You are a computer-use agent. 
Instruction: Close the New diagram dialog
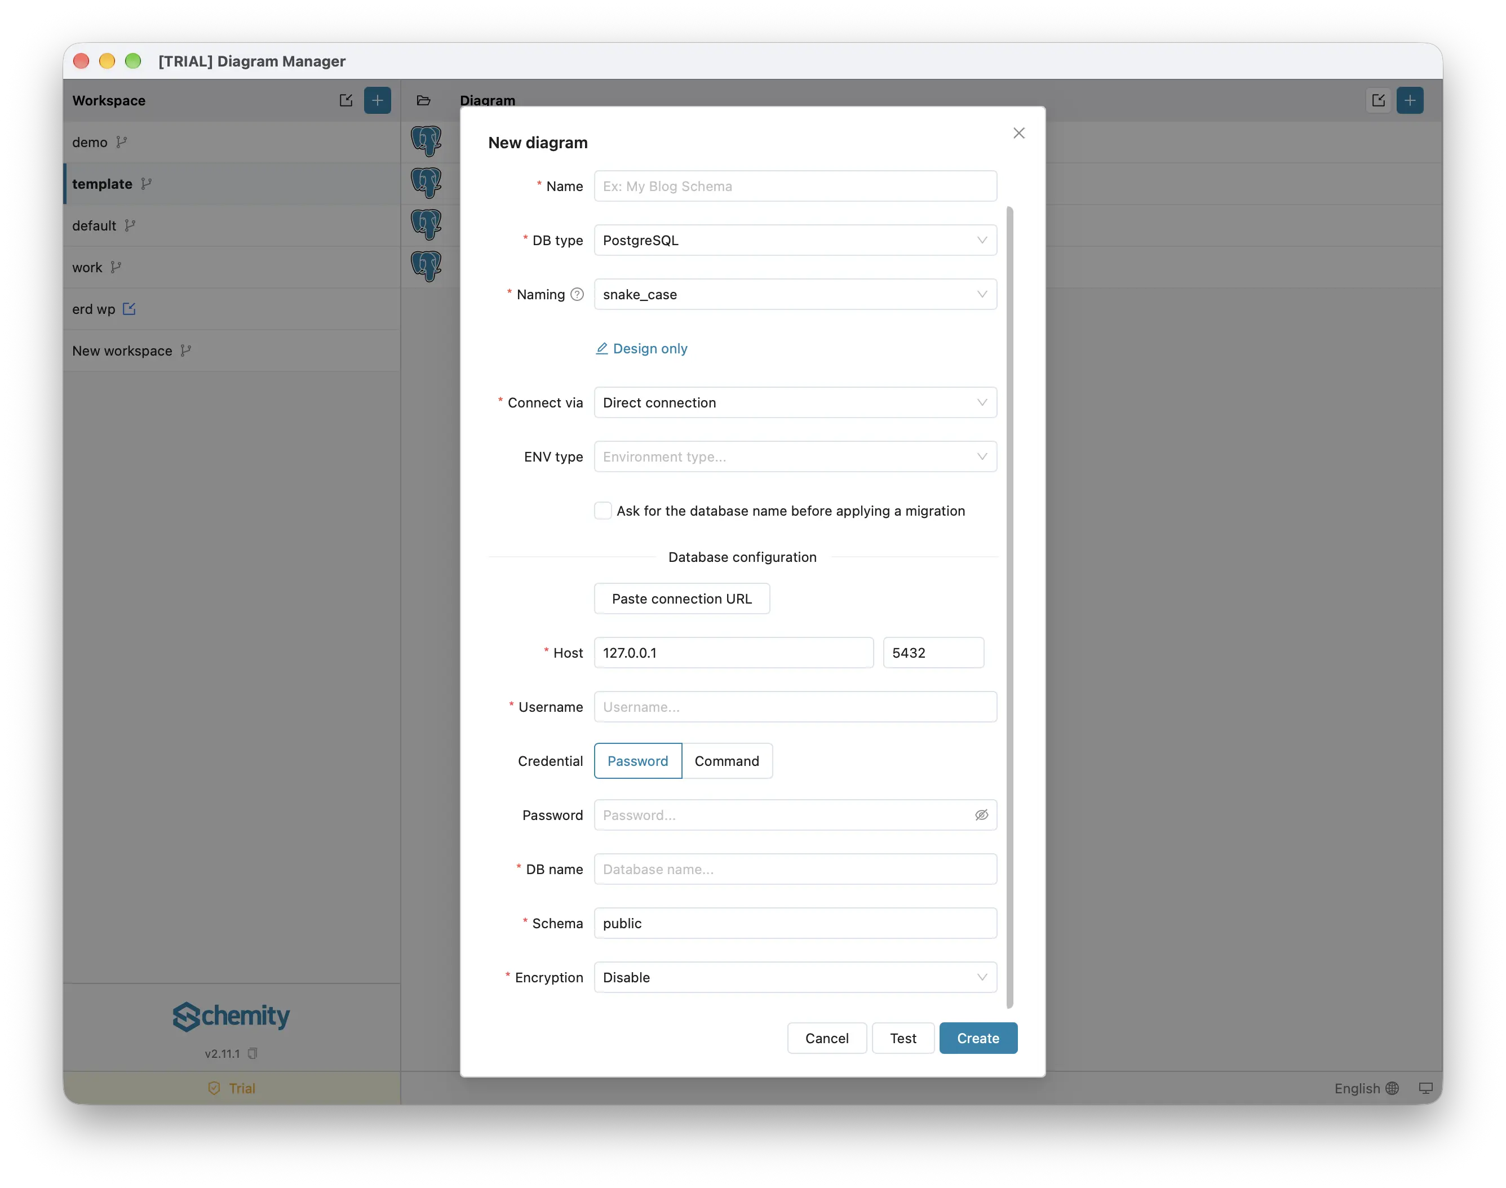click(x=1018, y=133)
